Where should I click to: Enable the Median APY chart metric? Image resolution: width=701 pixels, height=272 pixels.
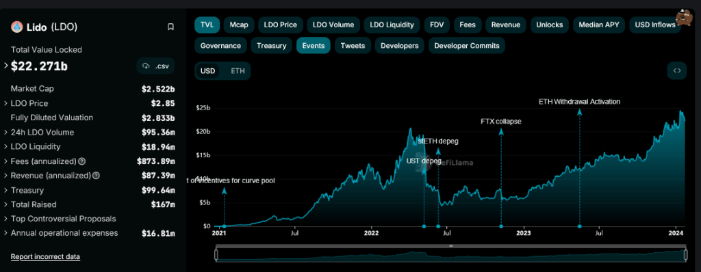point(599,25)
